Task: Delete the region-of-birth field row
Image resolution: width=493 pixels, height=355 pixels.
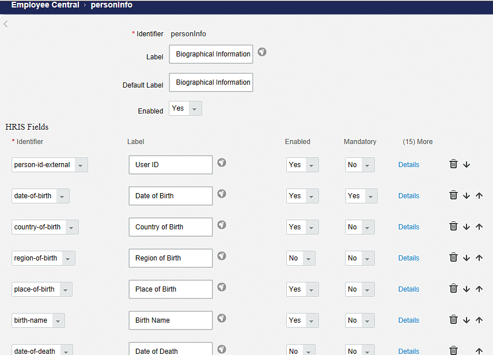Action: click(453, 258)
